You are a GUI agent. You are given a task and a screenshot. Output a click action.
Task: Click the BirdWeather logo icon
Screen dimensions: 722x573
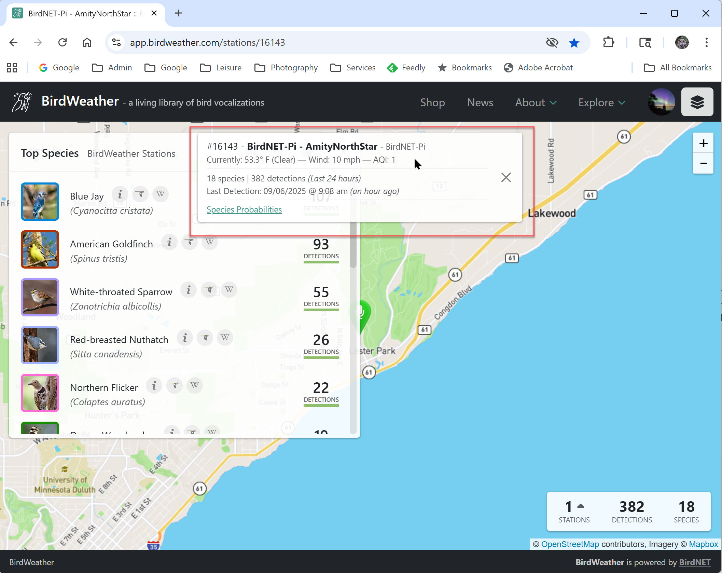(x=22, y=102)
